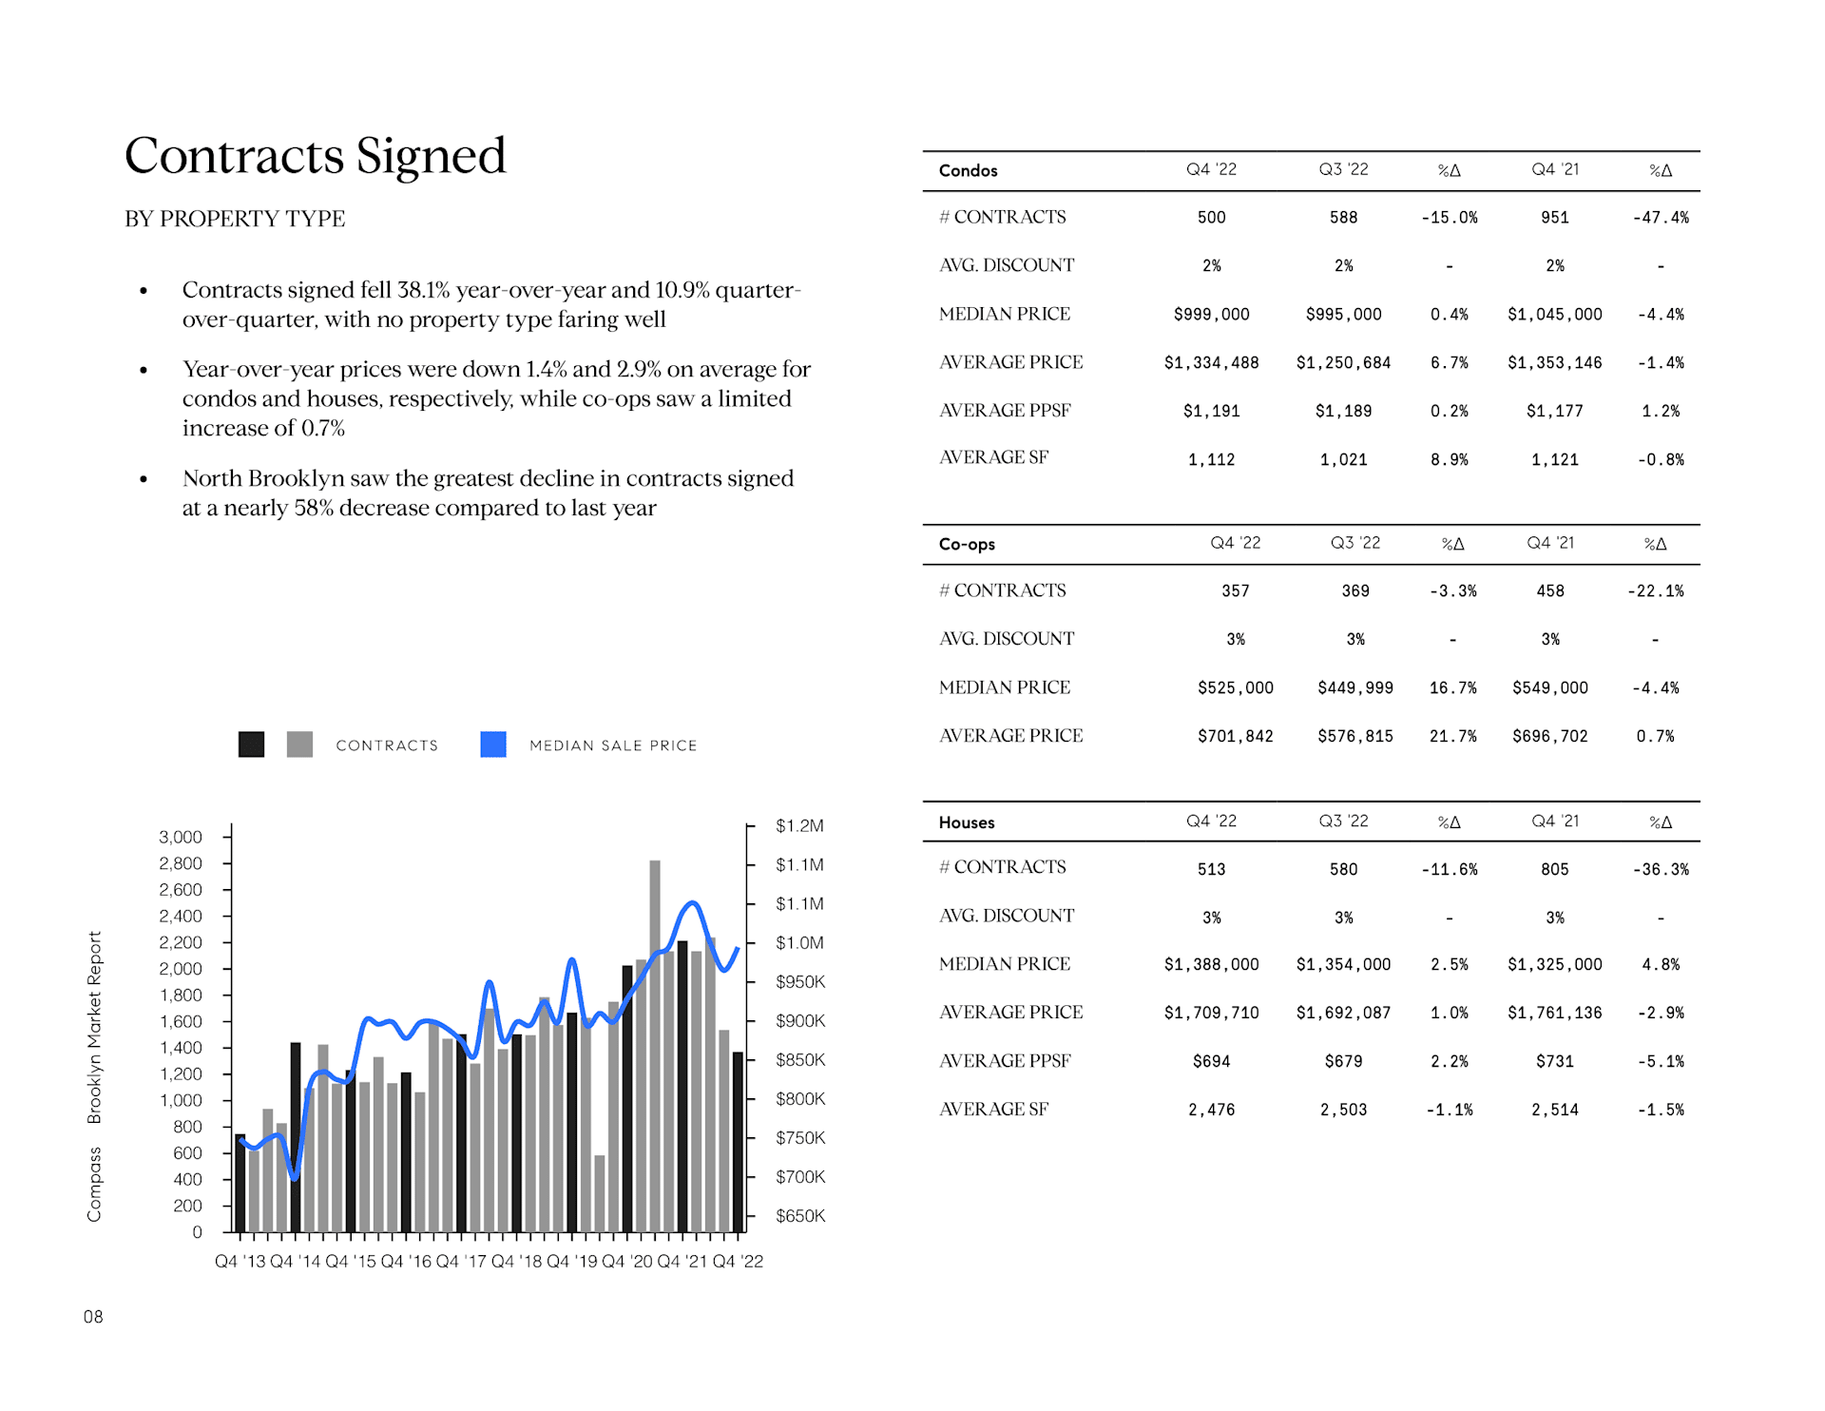Select the Condos table header
Image resolution: width=1825 pixels, height=1411 pixels.
coord(968,171)
